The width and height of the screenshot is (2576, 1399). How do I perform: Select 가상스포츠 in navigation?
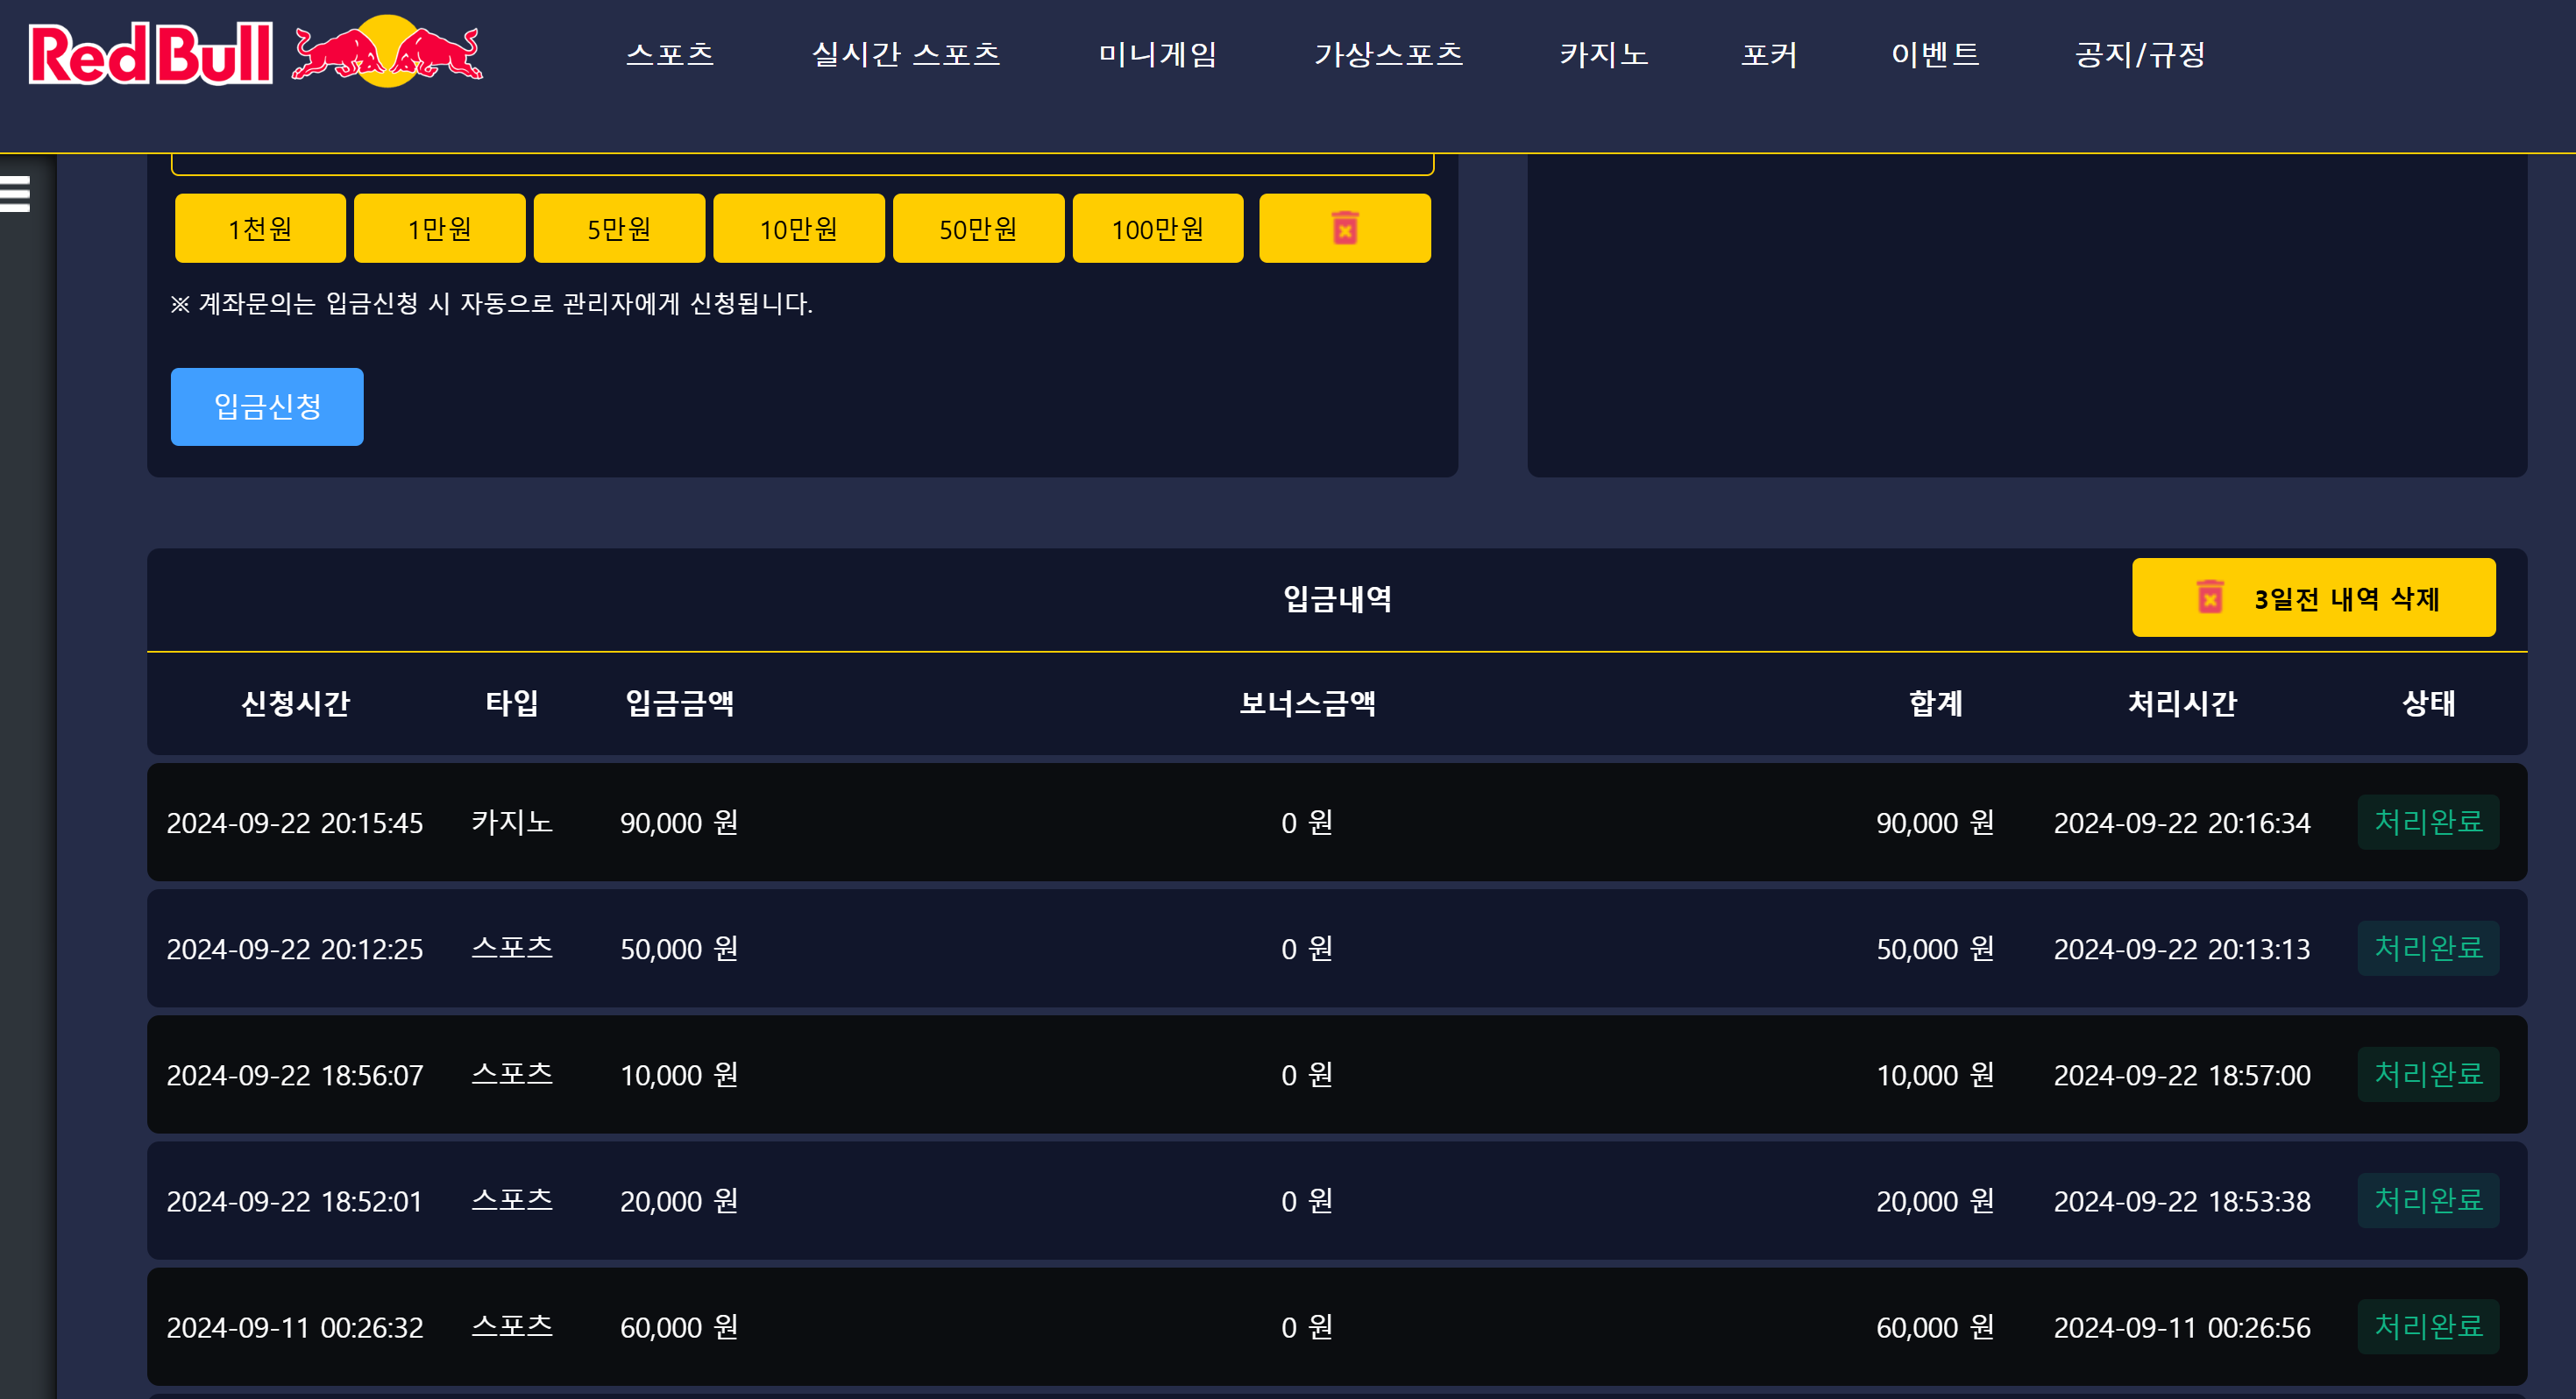coord(1388,54)
